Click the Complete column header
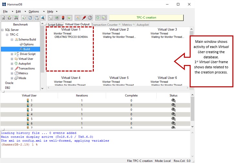Screen dimensions: 234x163 click(131, 95)
